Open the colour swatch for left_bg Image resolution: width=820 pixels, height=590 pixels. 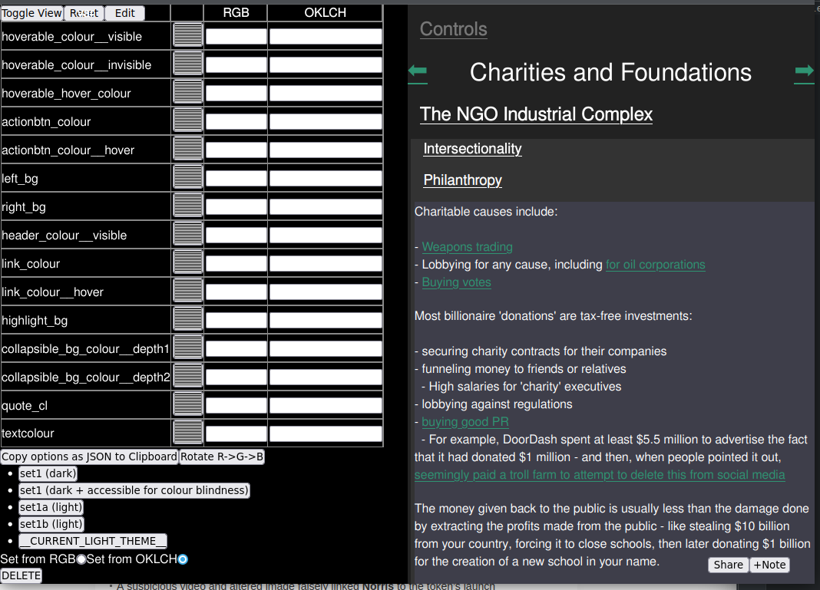[x=188, y=178]
